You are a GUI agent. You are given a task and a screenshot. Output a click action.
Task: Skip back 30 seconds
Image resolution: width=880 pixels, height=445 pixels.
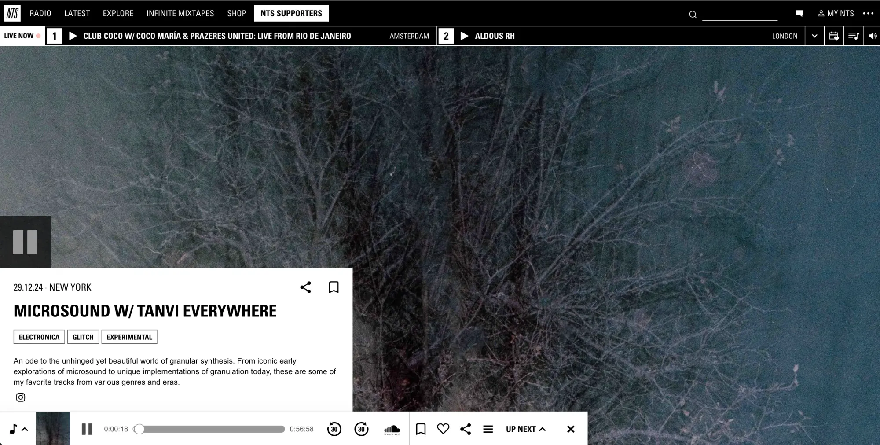334,429
